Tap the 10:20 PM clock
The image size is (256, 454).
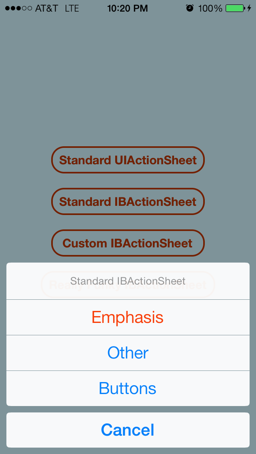(128, 8)
